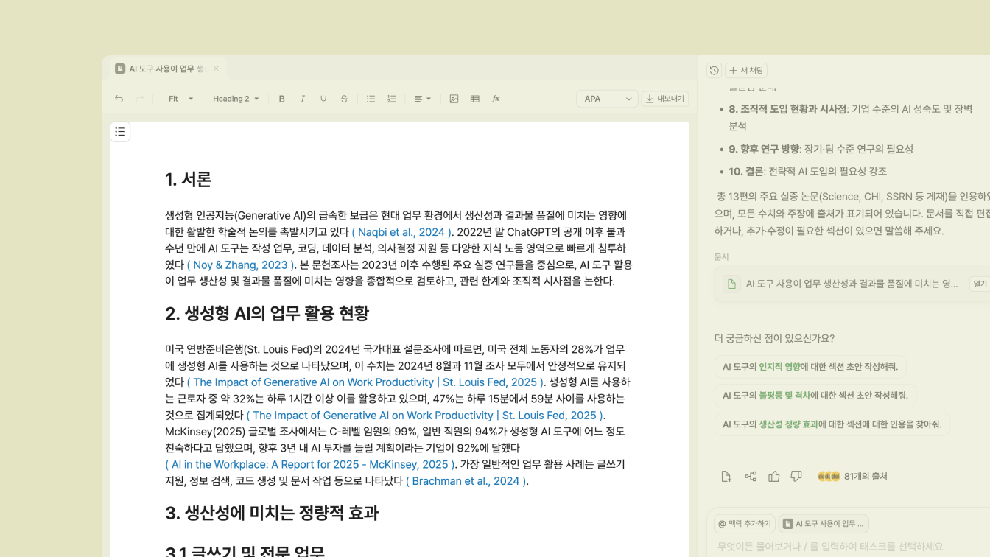Insert a table
The height and width of the screenshot is (557, 990).
pos(475,98)
